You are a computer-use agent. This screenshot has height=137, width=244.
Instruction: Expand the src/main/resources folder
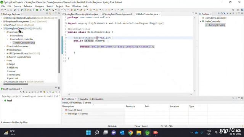[5, 46]
